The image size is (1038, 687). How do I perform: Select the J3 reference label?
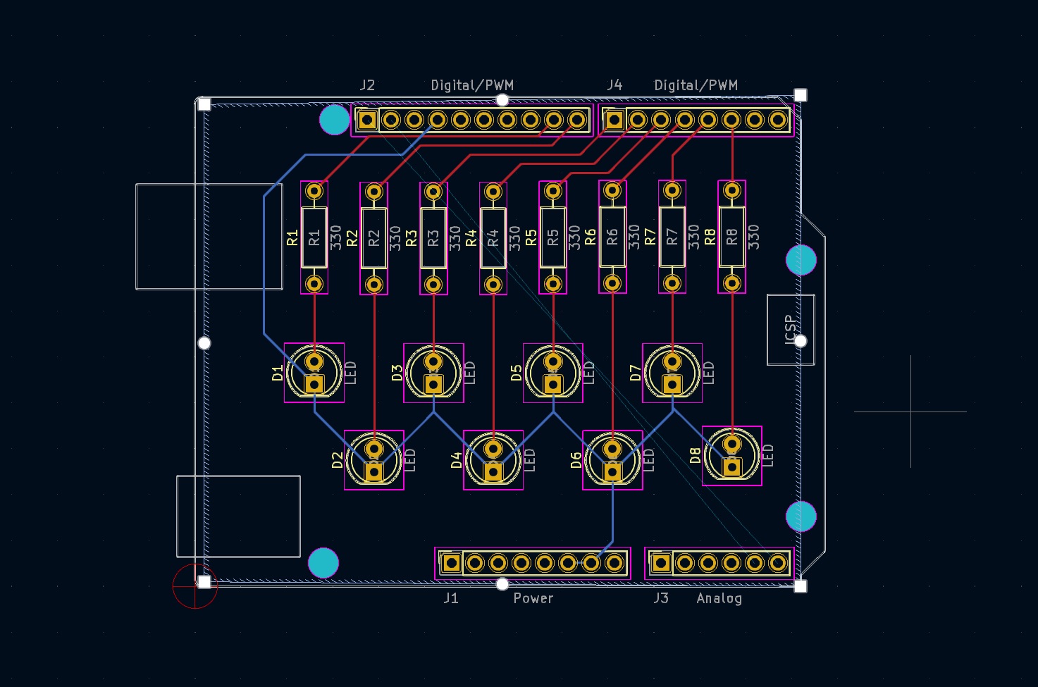click(x=660, y=598)
